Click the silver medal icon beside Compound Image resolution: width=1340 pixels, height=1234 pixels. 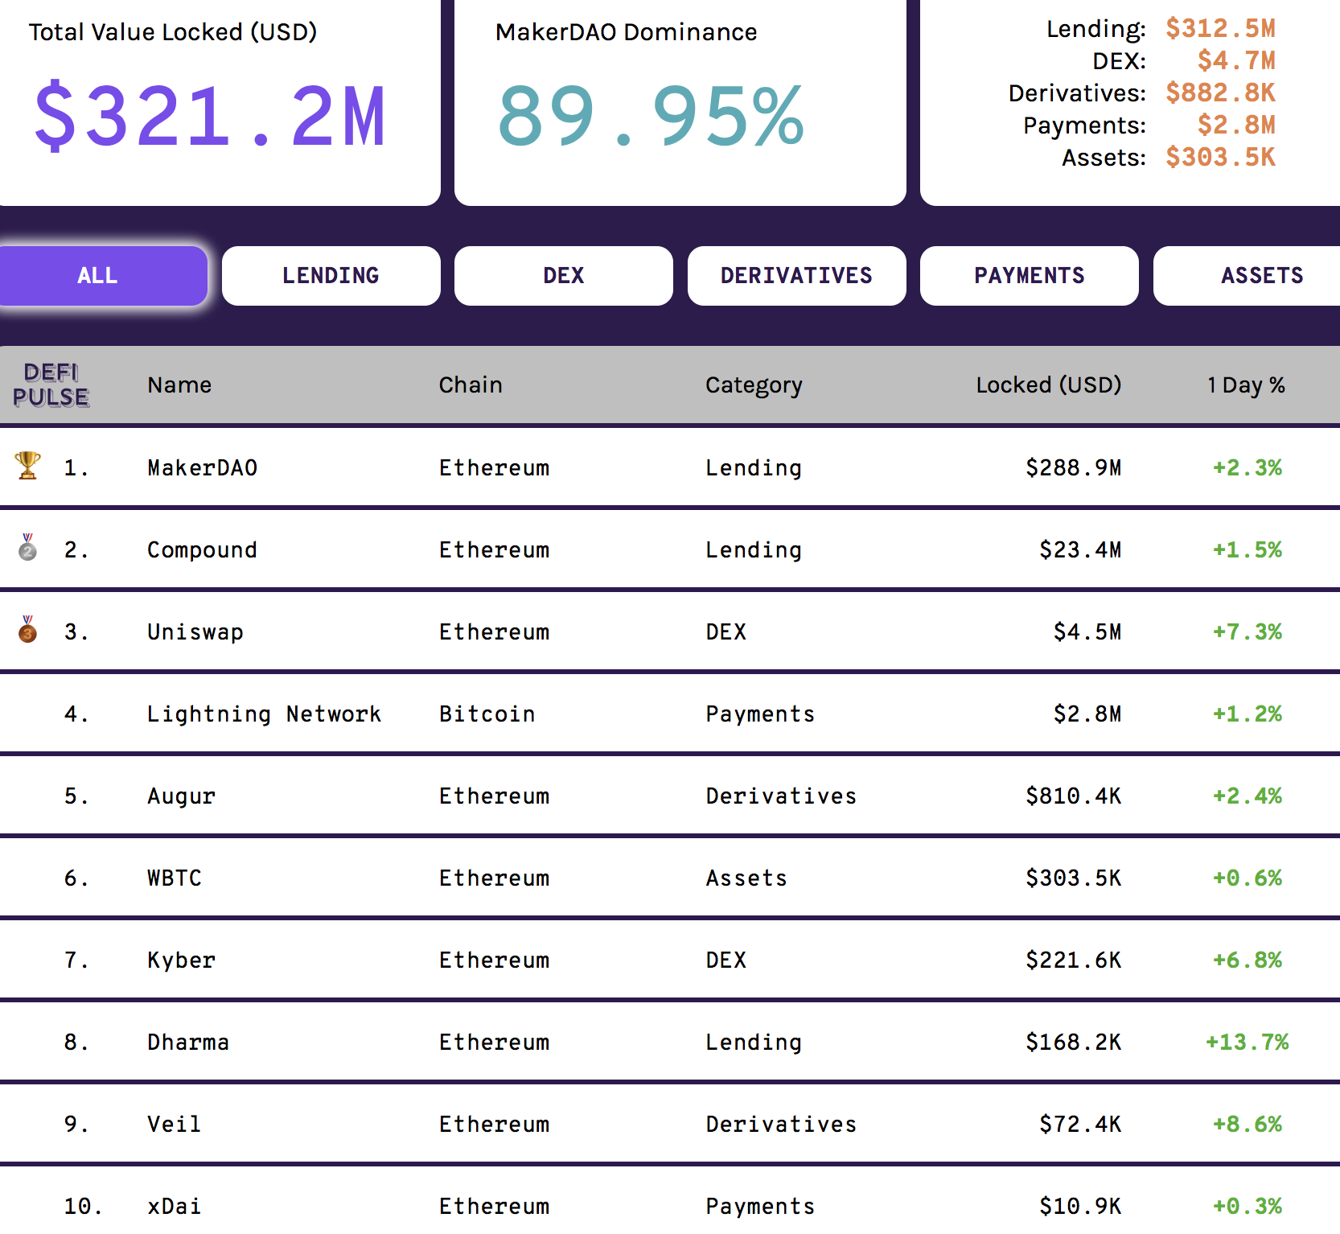pyautogui.click(x=27, y=549)
